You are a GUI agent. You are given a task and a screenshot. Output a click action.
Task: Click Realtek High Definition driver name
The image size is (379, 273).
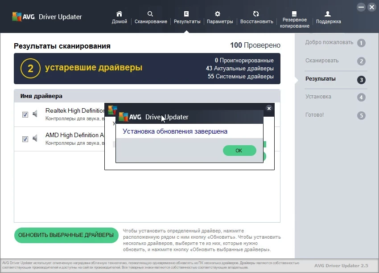pyautogui.click(x=75, y=110)
